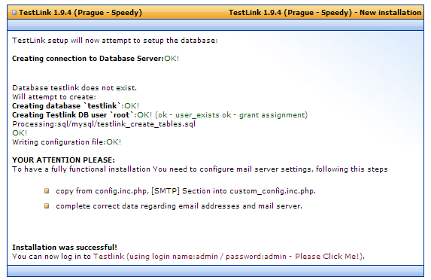The height and width of the screenshot is (280, 431).
Task: Click 'Creating connection to Database Server:' text
Action: click(x=88, y=58)
